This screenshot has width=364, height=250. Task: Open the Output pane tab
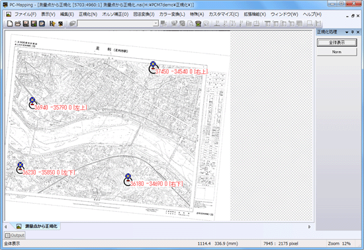pyautogui.click(x=15, y=235)
